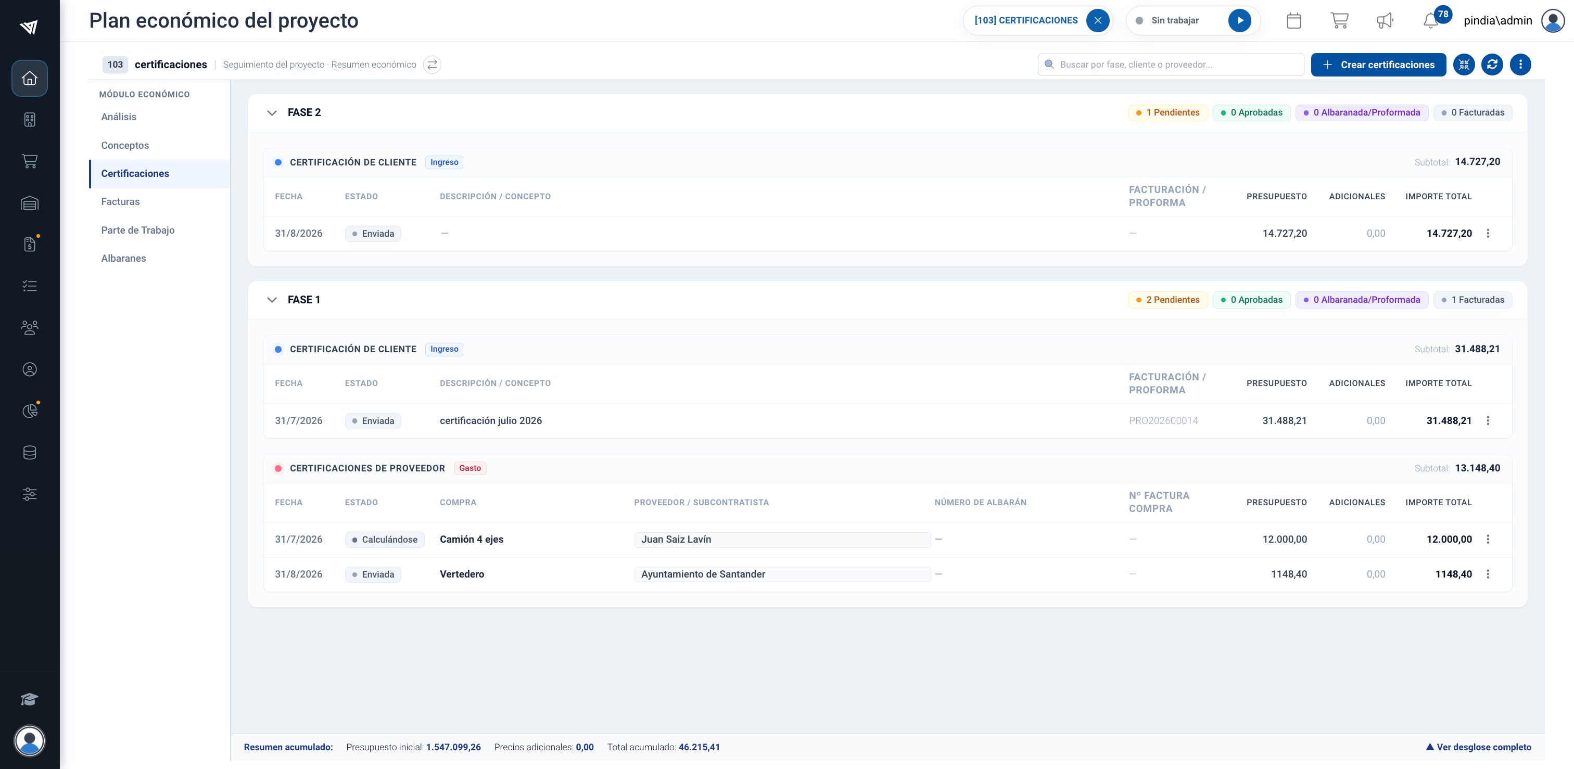Open the team people icon in sidebar
1574x769 pixels.
(x=29, y=327)
